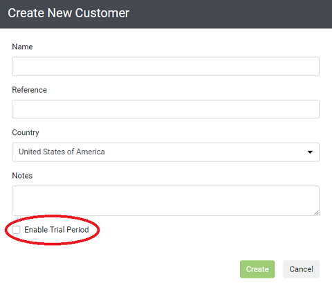
Task: Click the dark dialog header bar
Action: pyautogui.click(x=166, y=14)
